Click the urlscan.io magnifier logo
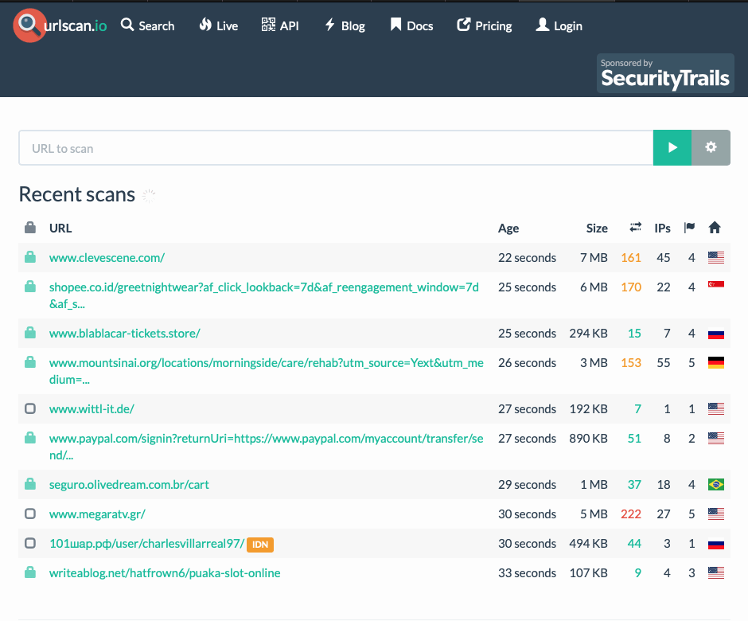This screenshot has width=748, height=621. coord(30,25)
